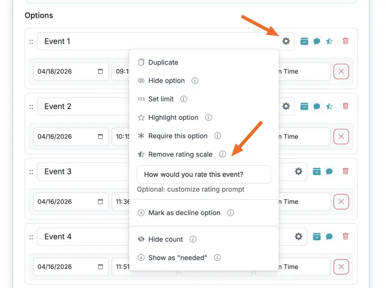This screenshot has height=288, width=386.
Task: Remove the Event 4 time slot with red X
Action: tap(341, 267)
